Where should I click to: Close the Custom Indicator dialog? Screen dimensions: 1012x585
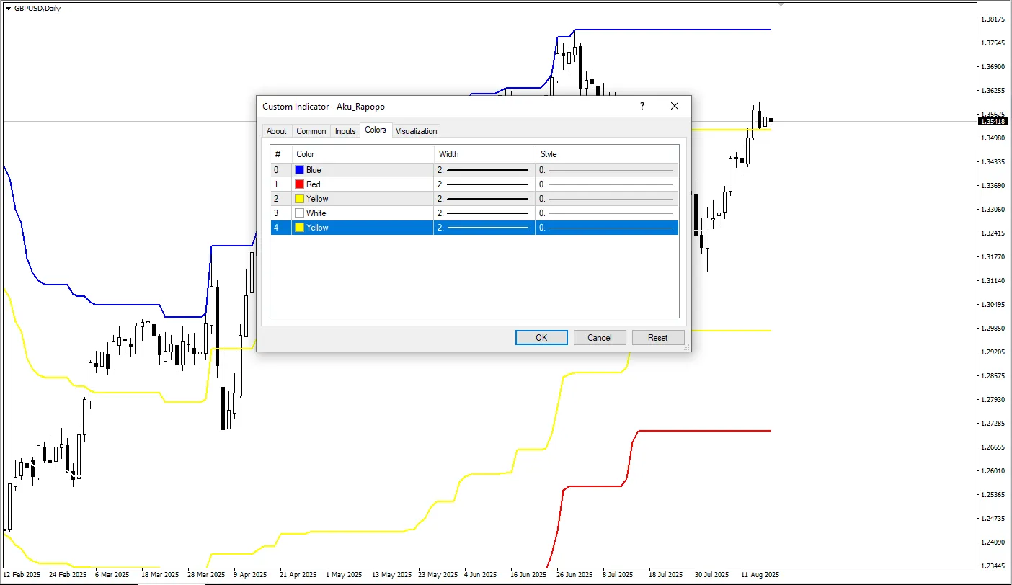coord(674,106)
